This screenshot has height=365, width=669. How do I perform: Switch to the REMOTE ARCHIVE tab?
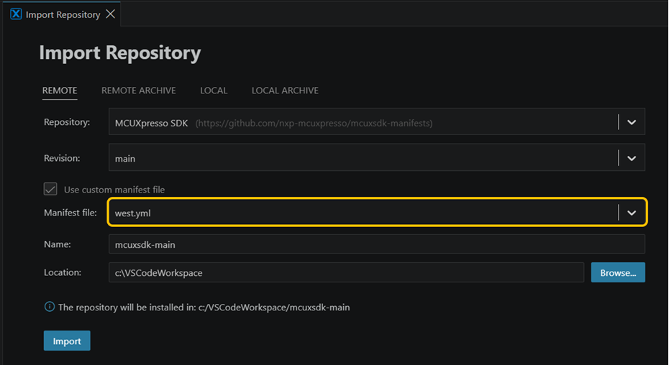139,91
